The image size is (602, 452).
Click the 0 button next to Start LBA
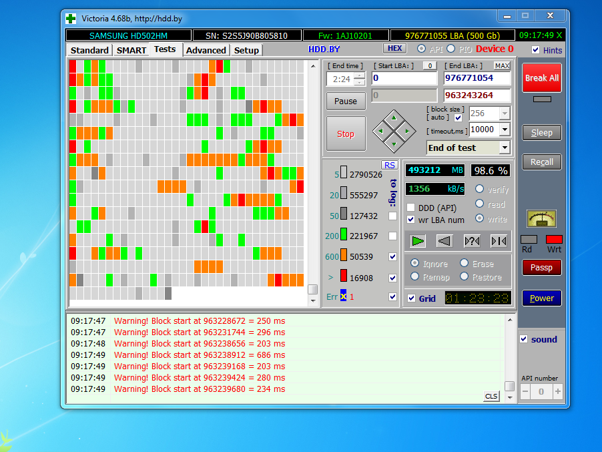[x=430, y=65]
